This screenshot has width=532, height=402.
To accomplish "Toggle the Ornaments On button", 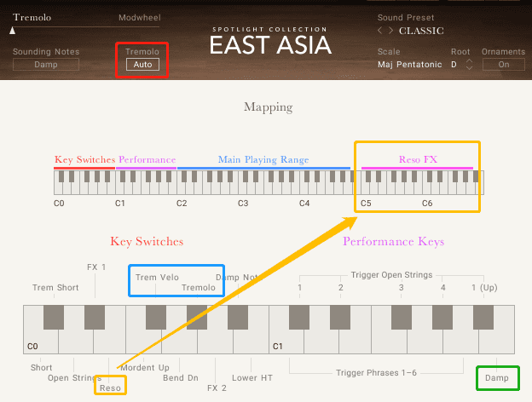I will [504, 65].
